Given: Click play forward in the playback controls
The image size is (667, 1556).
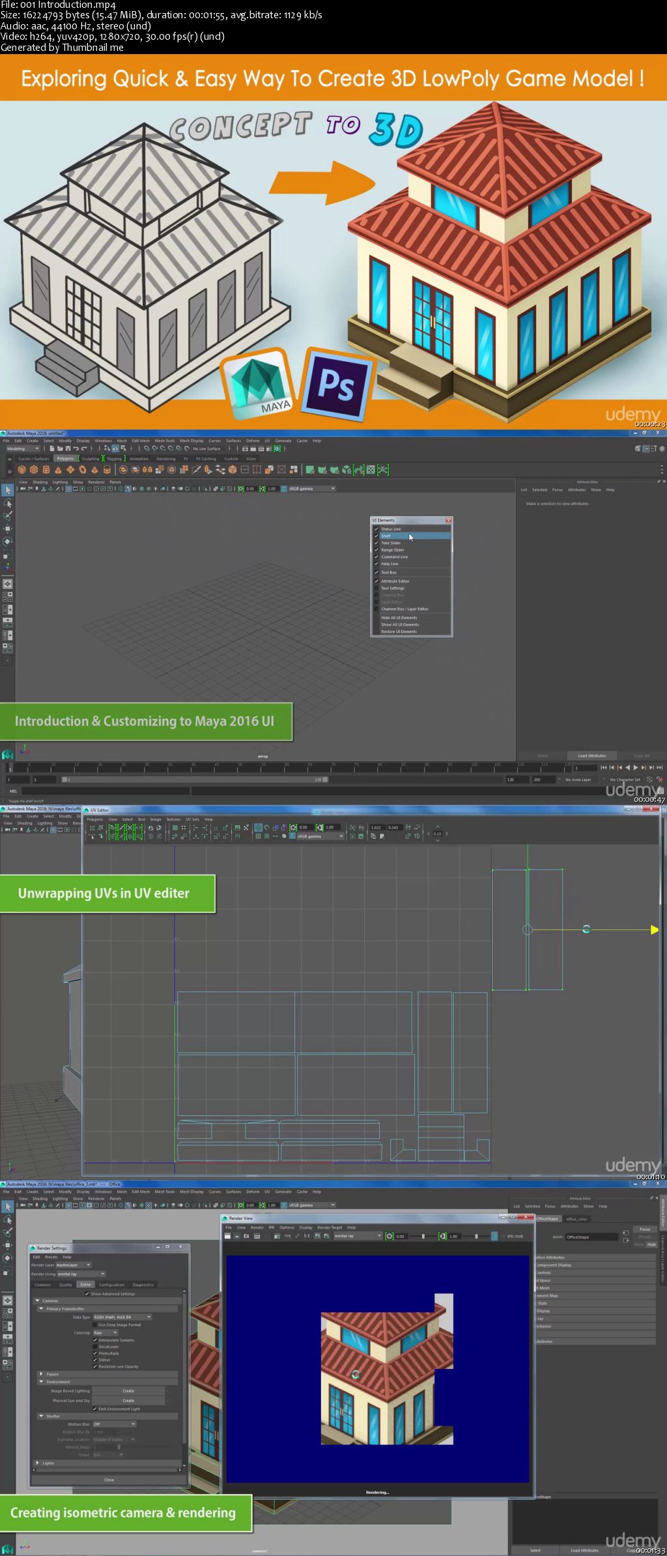Looking at the screenshot, I should click(x=635, y=767).
